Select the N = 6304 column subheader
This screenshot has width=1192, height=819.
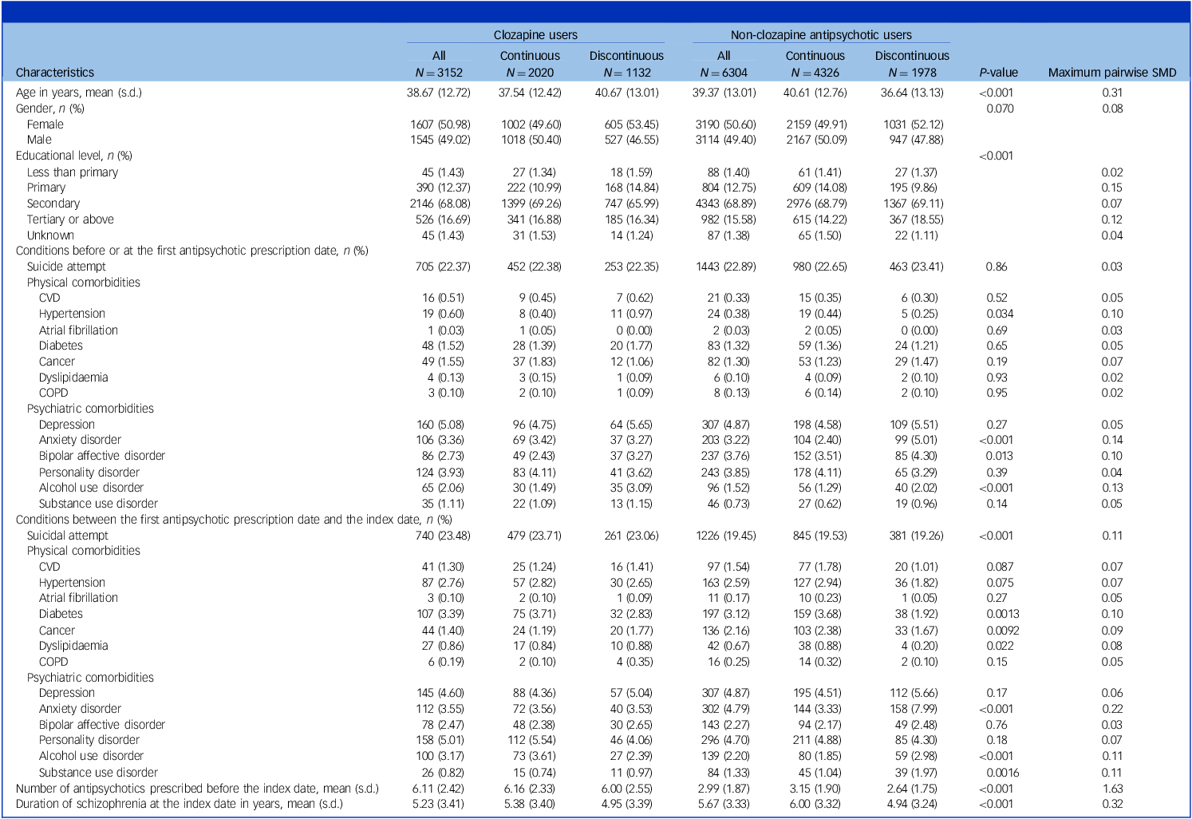tap(724, 73)
